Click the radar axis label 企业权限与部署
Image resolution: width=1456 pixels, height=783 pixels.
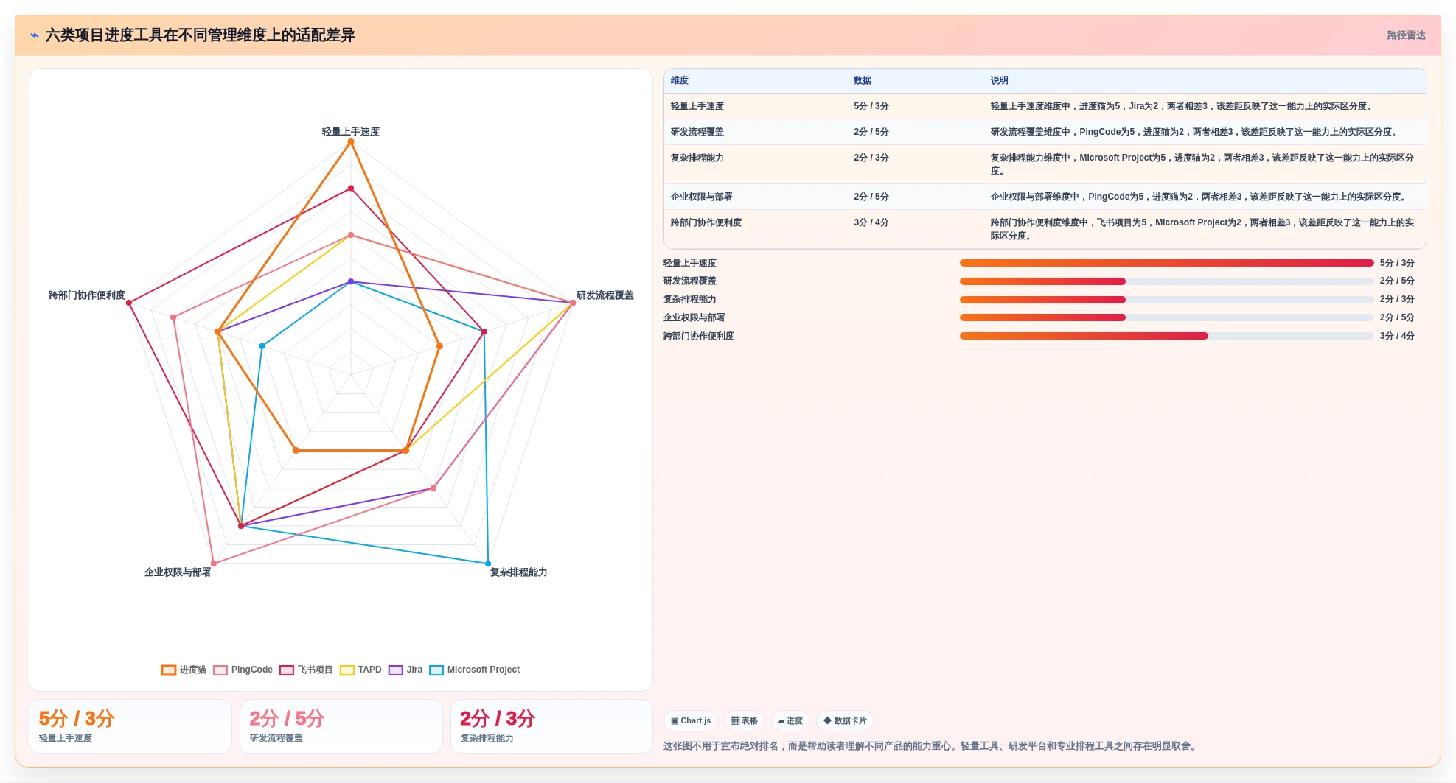click(x=178, y=572)
